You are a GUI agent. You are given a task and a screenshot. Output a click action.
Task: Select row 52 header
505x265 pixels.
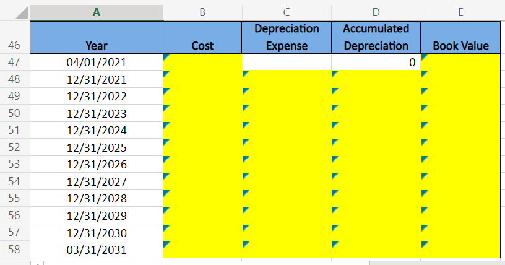[x=14, y=147]
